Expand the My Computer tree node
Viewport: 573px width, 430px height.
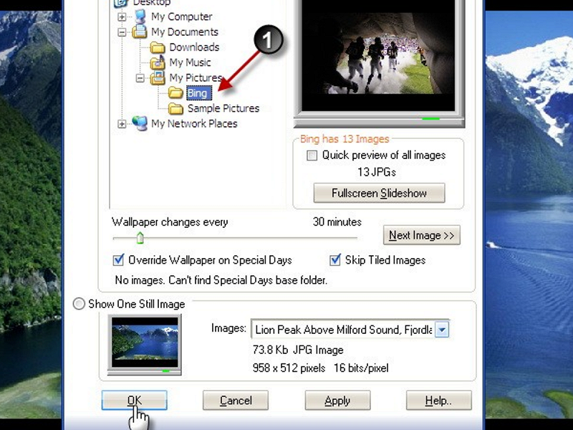pos(122,16)
